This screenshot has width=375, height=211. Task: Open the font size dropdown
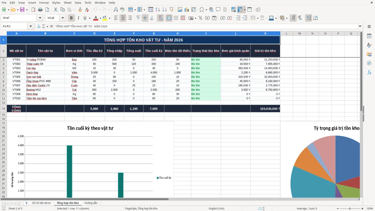pos(63,18)
